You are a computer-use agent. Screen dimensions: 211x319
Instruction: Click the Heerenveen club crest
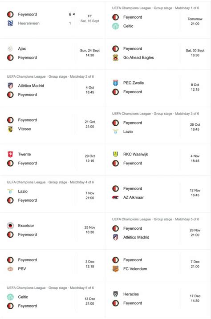10,24
